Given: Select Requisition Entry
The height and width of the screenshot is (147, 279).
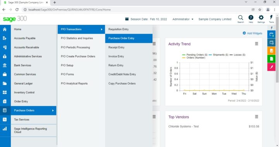Looking at the screenshot, I should tap(129, 29).
